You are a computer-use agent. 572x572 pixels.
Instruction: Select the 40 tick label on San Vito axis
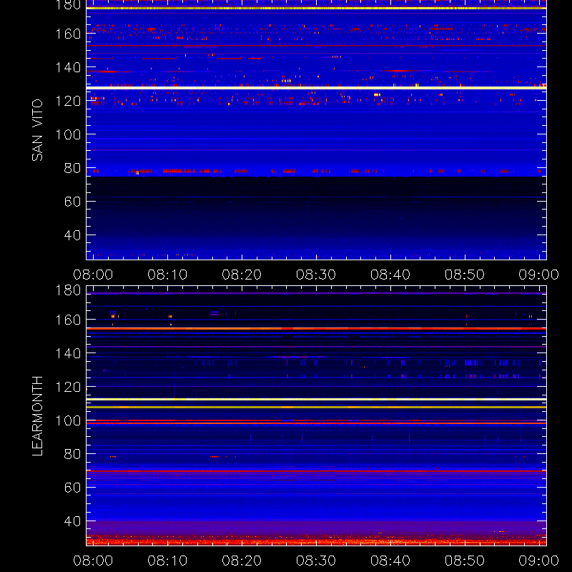pos(72,235)
